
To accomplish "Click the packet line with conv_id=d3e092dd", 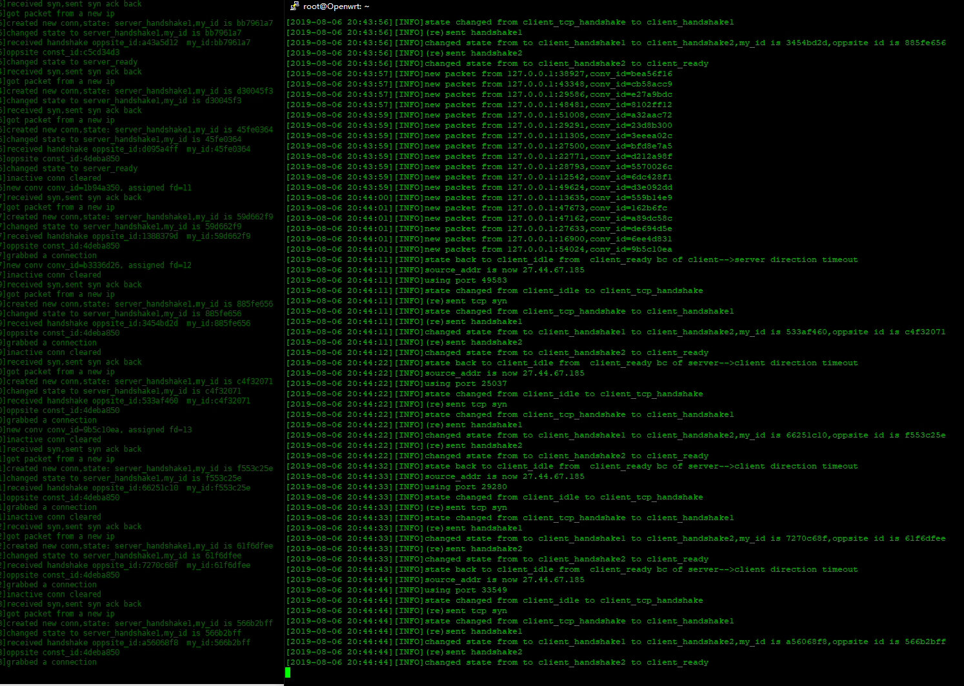I will click(x=479, y=187).
